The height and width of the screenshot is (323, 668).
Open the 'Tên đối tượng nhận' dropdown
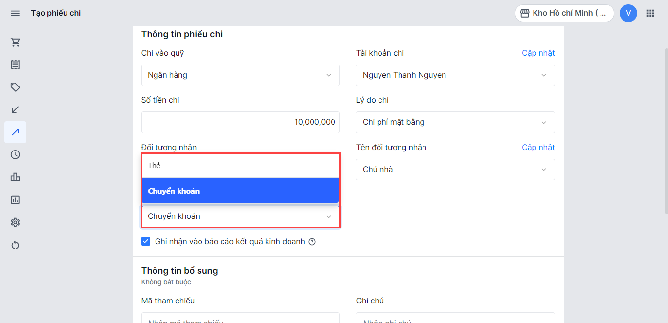[x=455, y=170]
